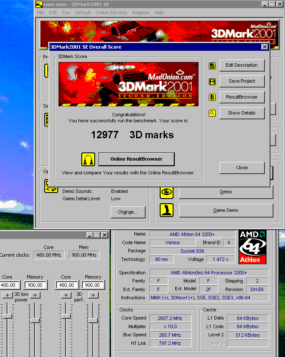This screenshot has height=357, width=285.
Task: Click the Show Details button
Action: tap(242, 113)
